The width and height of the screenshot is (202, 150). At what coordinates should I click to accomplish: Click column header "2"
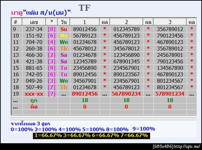(126, 22)
